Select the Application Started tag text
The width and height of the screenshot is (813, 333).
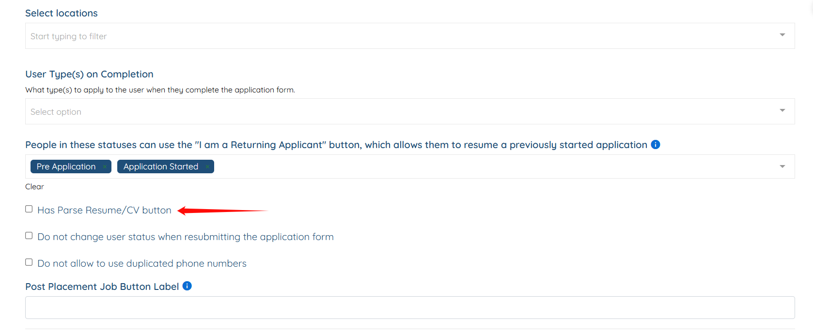coord(160,166)
